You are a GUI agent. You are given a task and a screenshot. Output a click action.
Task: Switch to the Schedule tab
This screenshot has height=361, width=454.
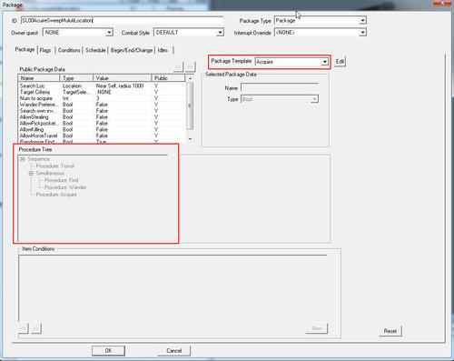click(x=95, y=50)
